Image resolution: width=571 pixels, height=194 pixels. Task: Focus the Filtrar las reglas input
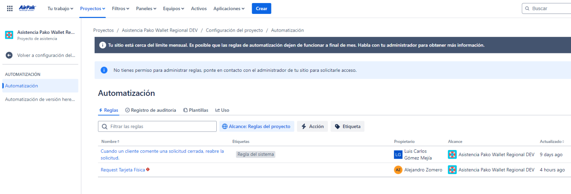[x=157, y=127]
